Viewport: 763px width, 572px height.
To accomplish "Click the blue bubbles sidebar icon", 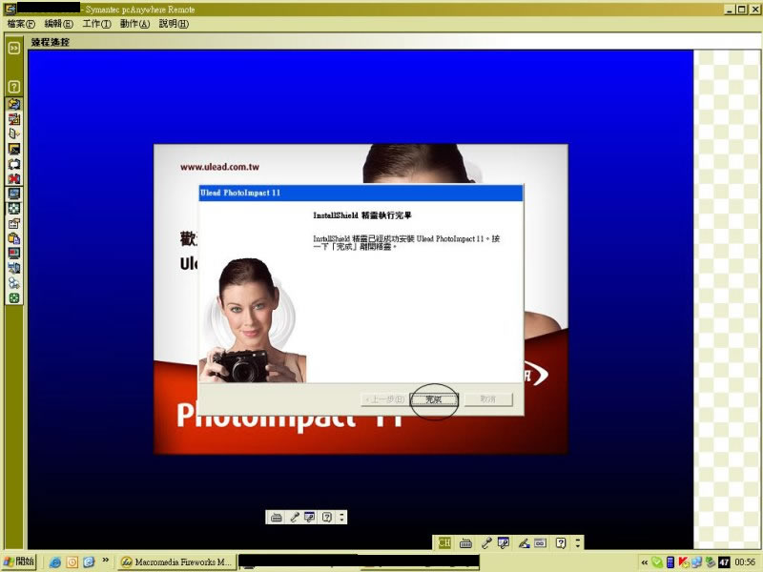I will coord(14,283).
